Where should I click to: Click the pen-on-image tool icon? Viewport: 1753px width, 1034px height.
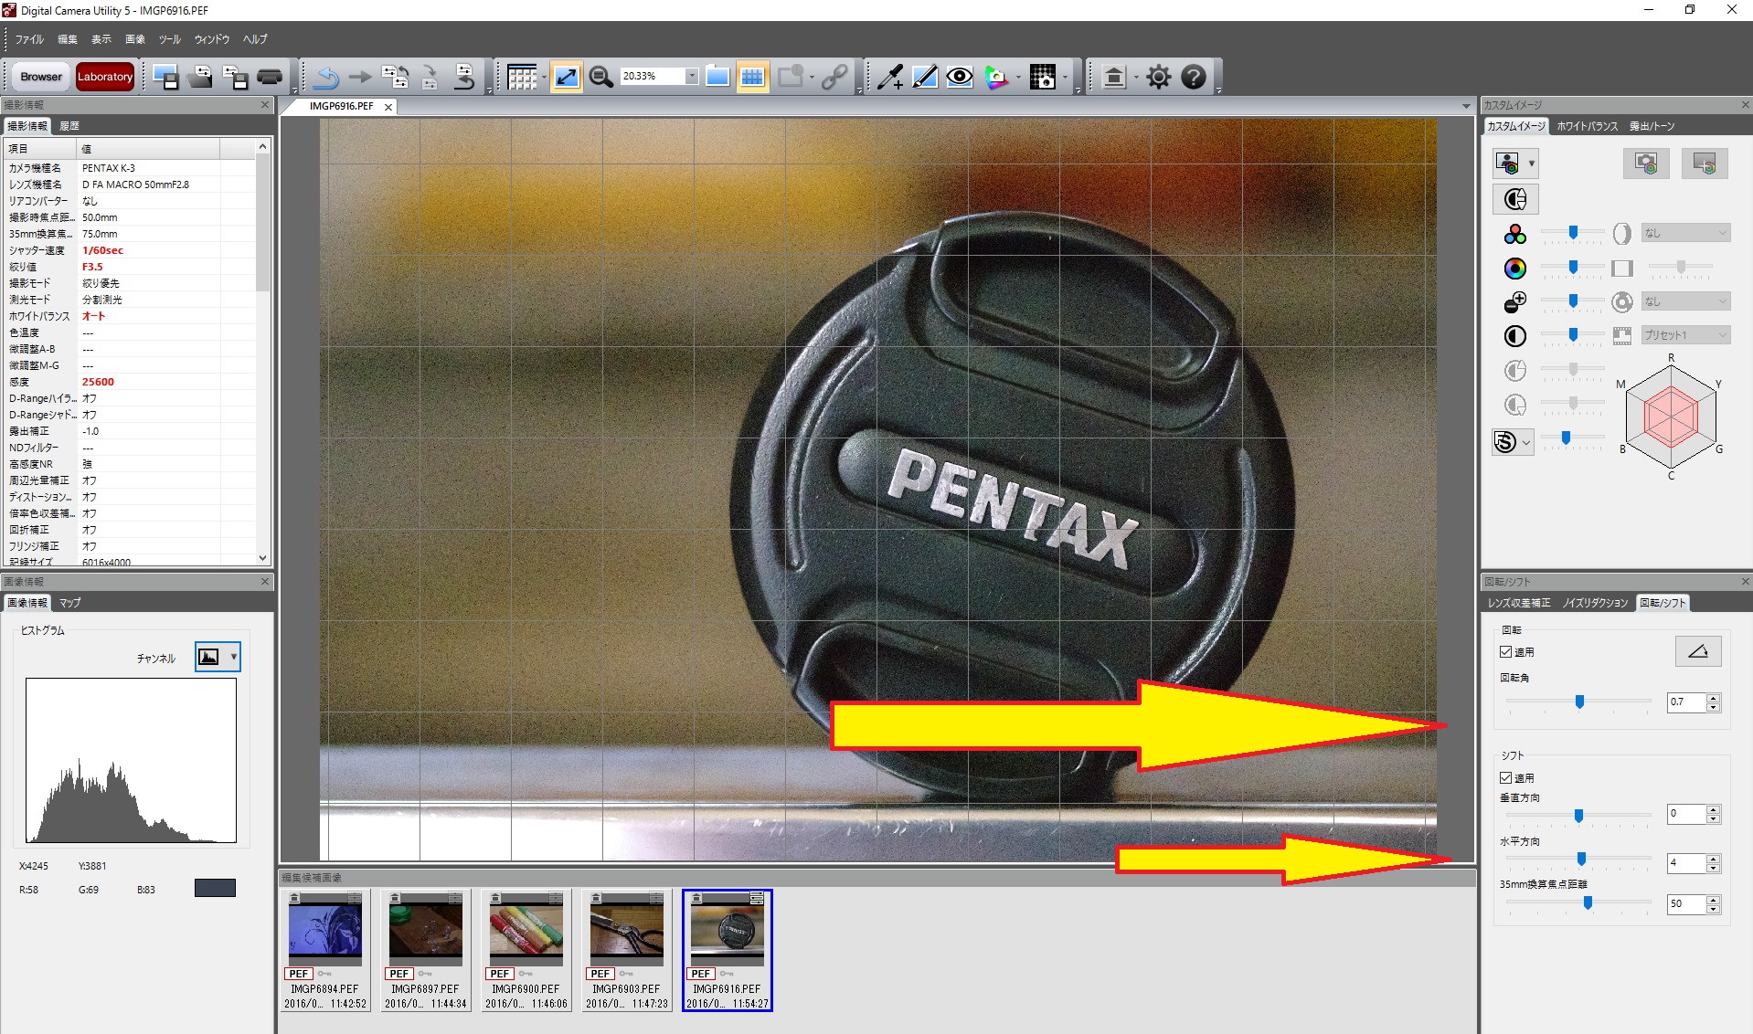click(924, 77)
